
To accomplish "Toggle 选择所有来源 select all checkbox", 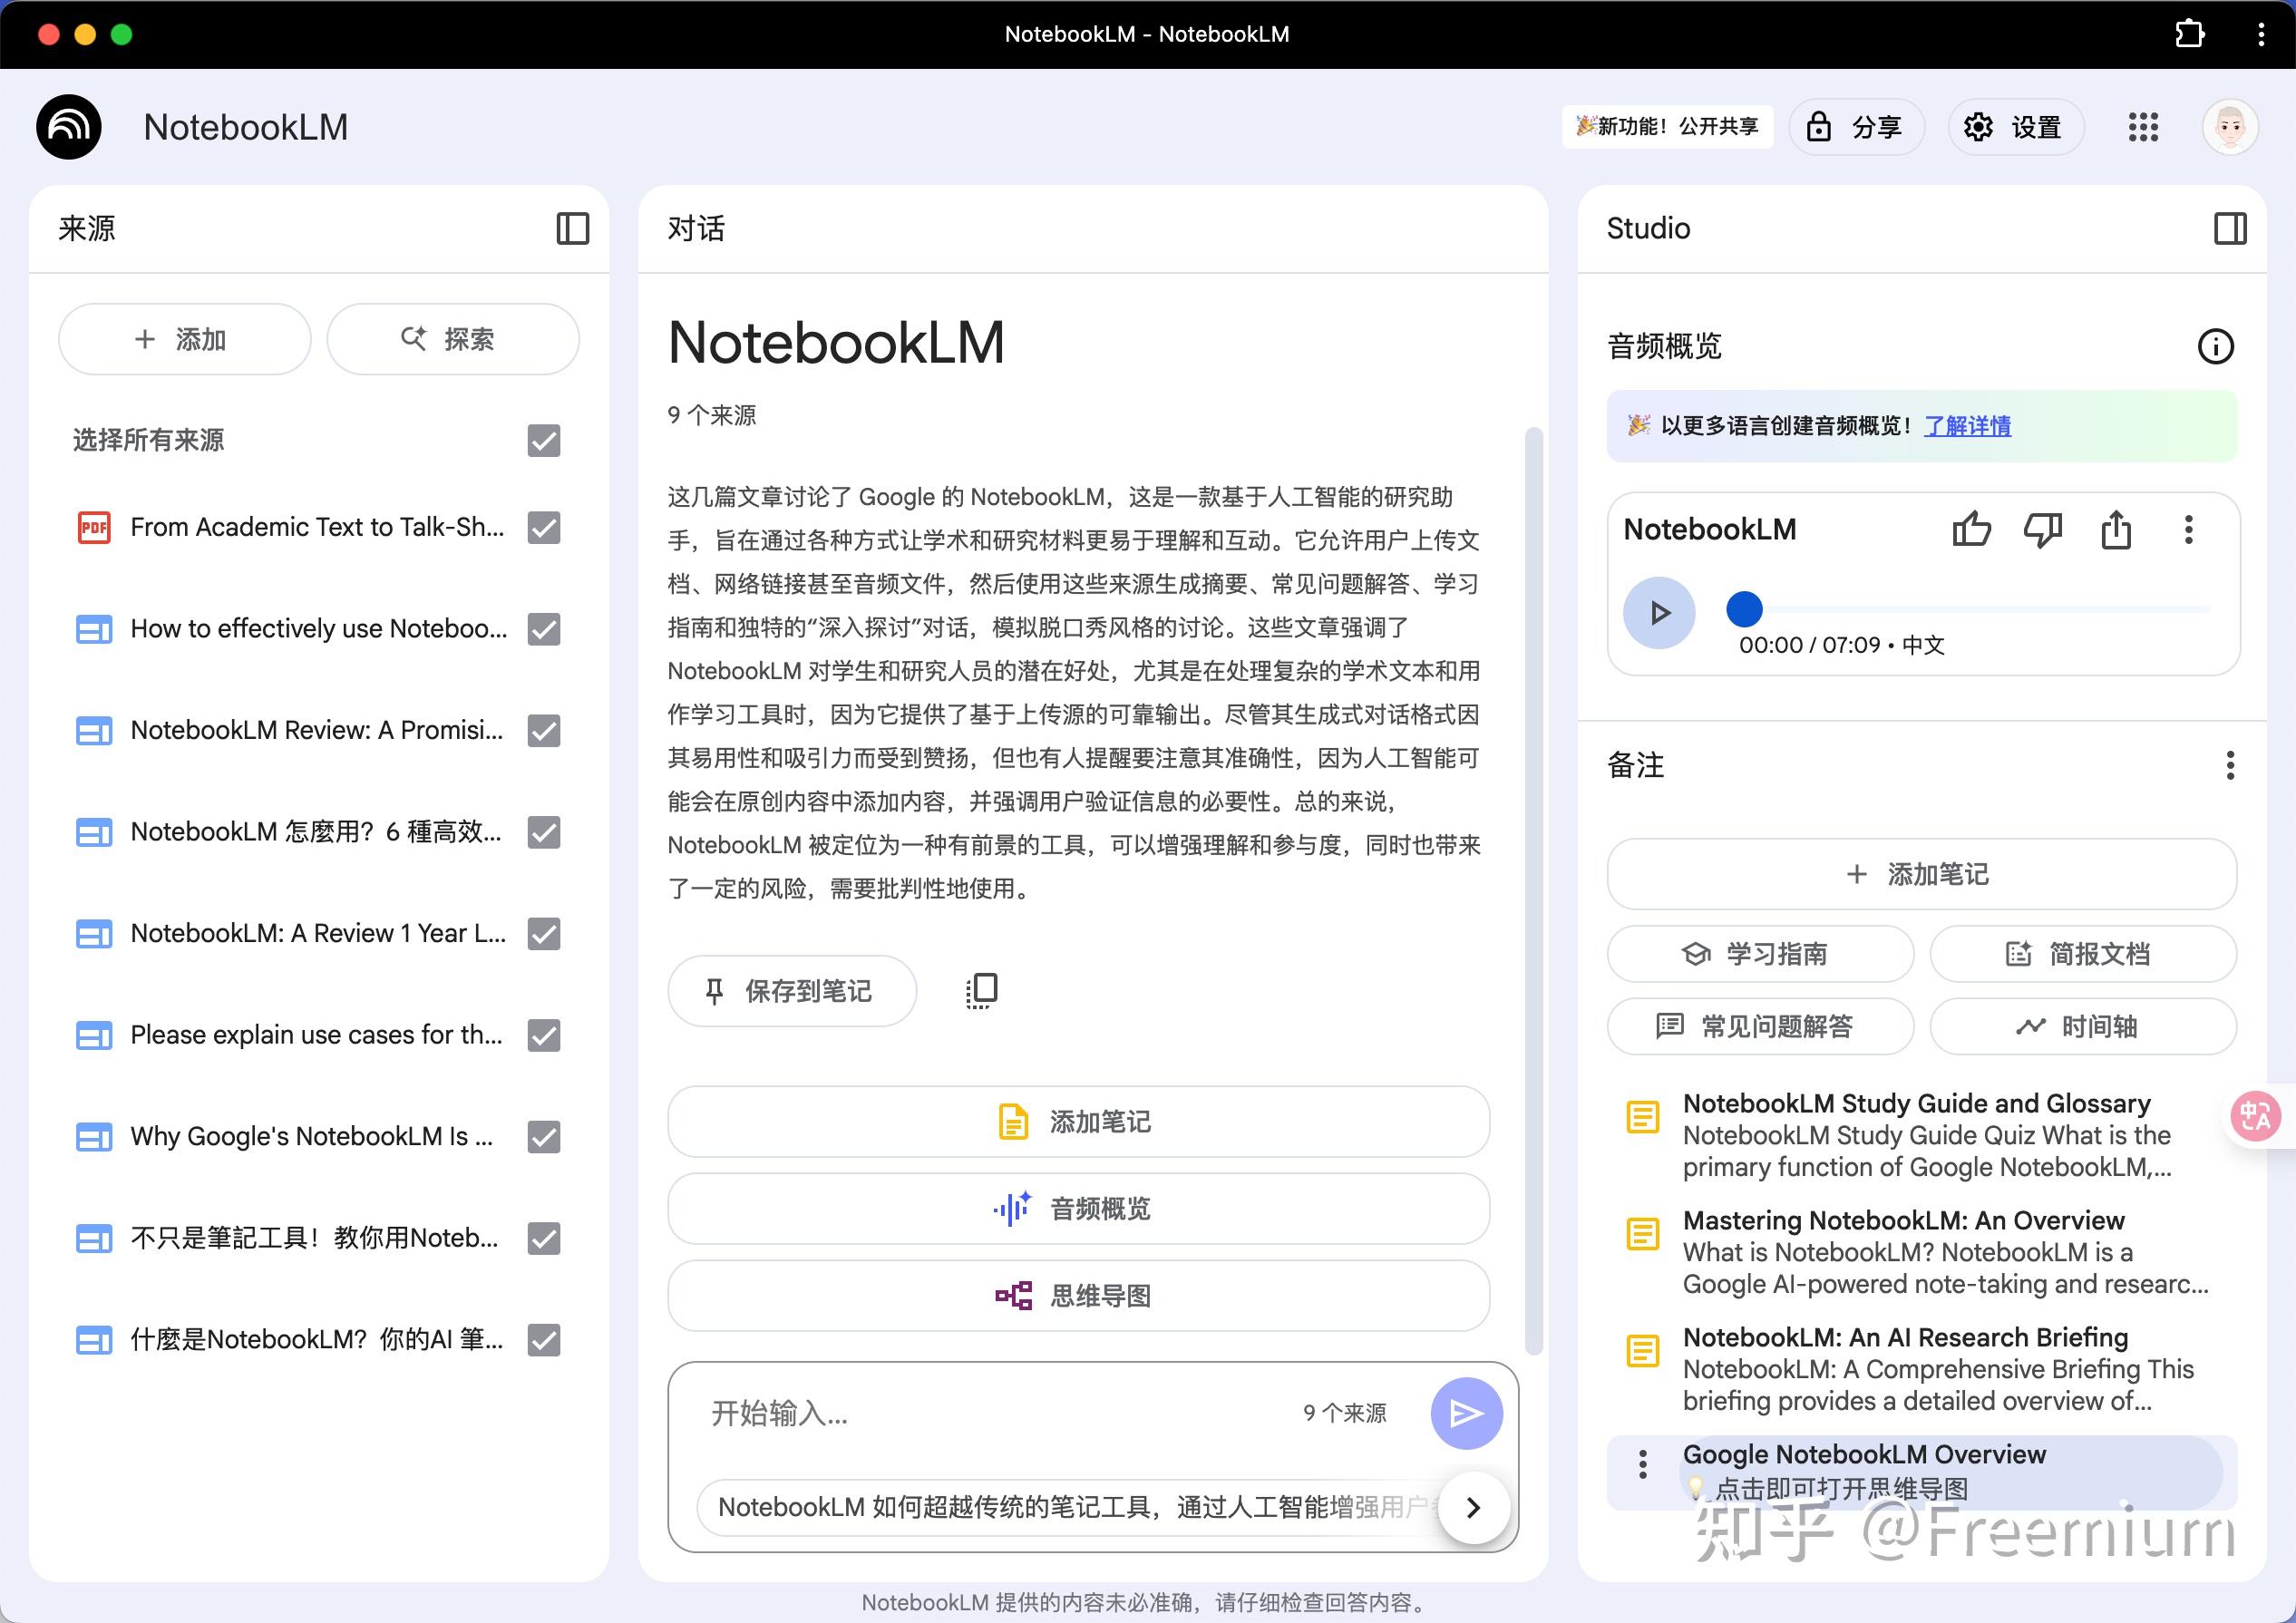I will [544, 440].
